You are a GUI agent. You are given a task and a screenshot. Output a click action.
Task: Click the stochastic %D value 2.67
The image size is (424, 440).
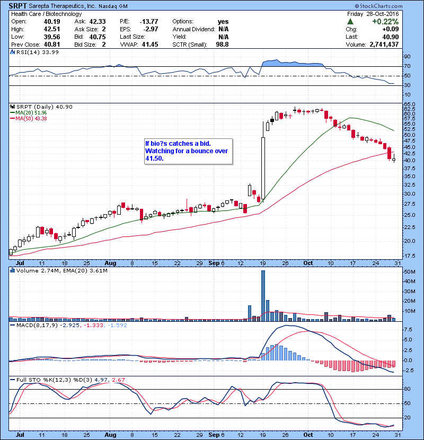click(x=118, y=380)
